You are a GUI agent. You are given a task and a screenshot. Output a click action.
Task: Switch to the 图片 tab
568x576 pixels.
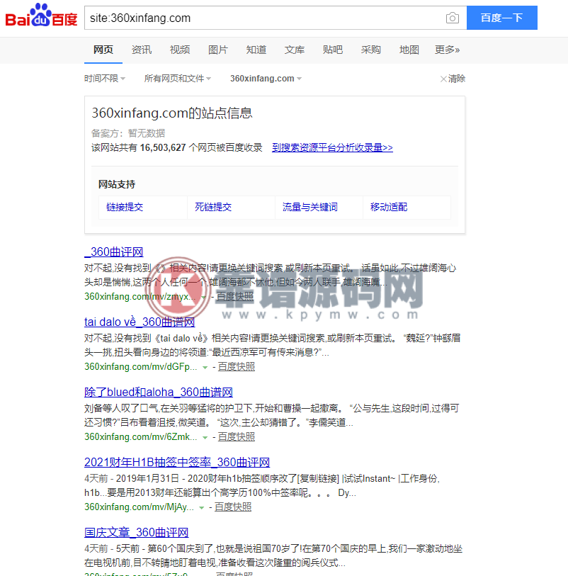[217, 50]
